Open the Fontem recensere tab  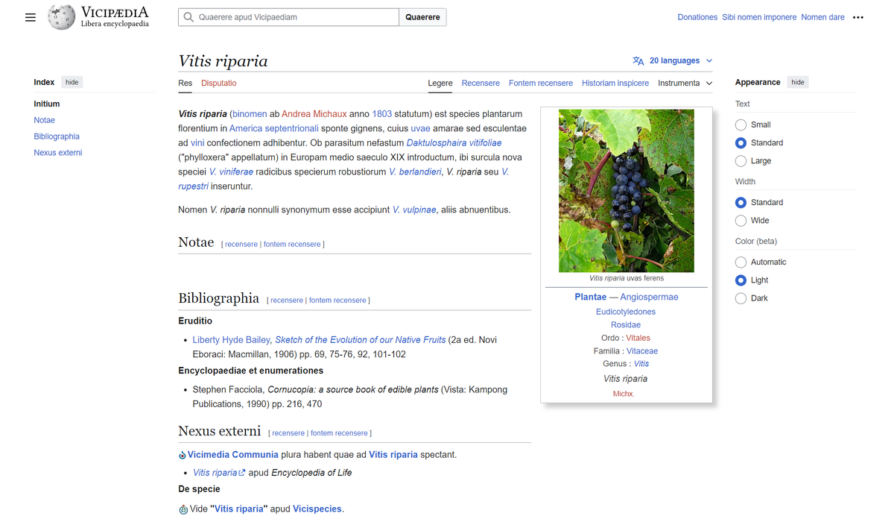pyautogui.click(x=541, y=84)
